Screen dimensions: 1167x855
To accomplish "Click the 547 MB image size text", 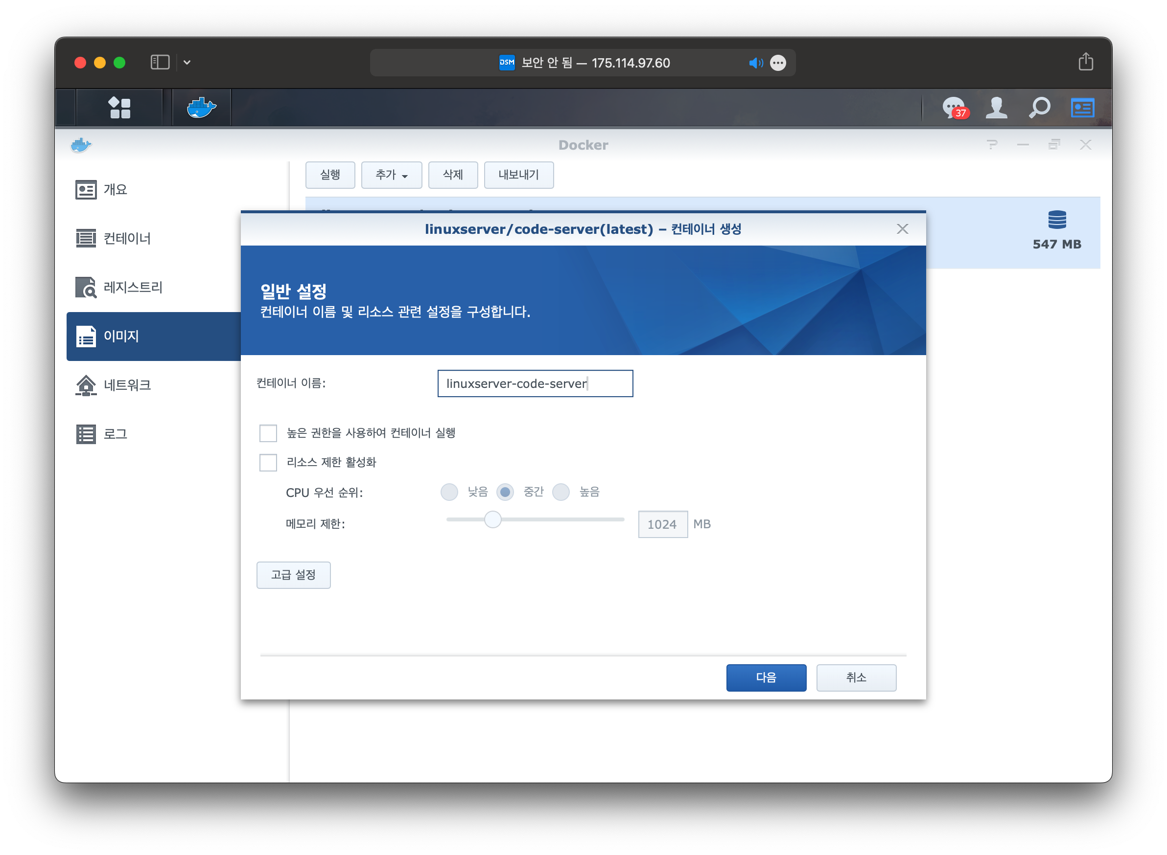I will pyautogui.click(x=1057, y=244).
